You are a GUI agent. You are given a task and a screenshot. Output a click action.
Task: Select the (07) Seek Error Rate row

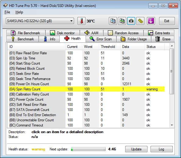pos(87,74)
